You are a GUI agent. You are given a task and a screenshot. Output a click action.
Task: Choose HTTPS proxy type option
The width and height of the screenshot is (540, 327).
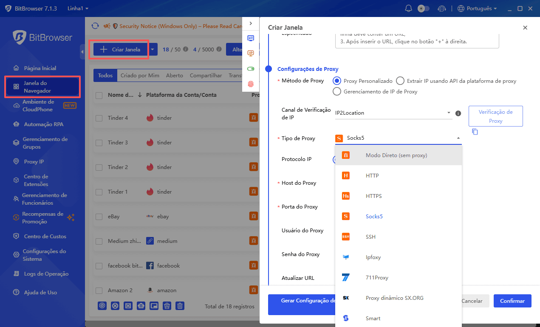pos(399,196)
